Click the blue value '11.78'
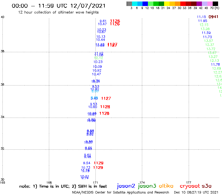Screen dimensions: 222x195 (x=215, y=64)
